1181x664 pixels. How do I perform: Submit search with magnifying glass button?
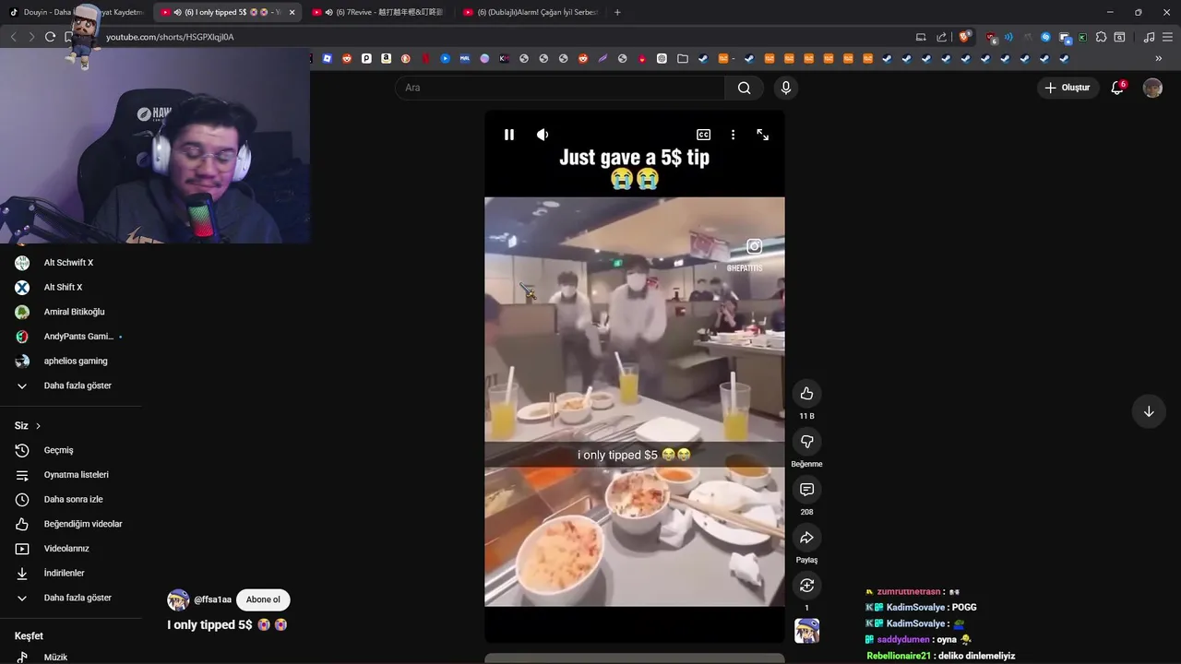(x=745, y=88)
